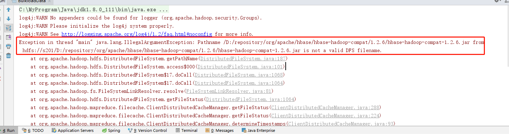509x134 pixels.
Task: Open the log4j noconfig FAQ link
Action: click(x=137, y=34)
